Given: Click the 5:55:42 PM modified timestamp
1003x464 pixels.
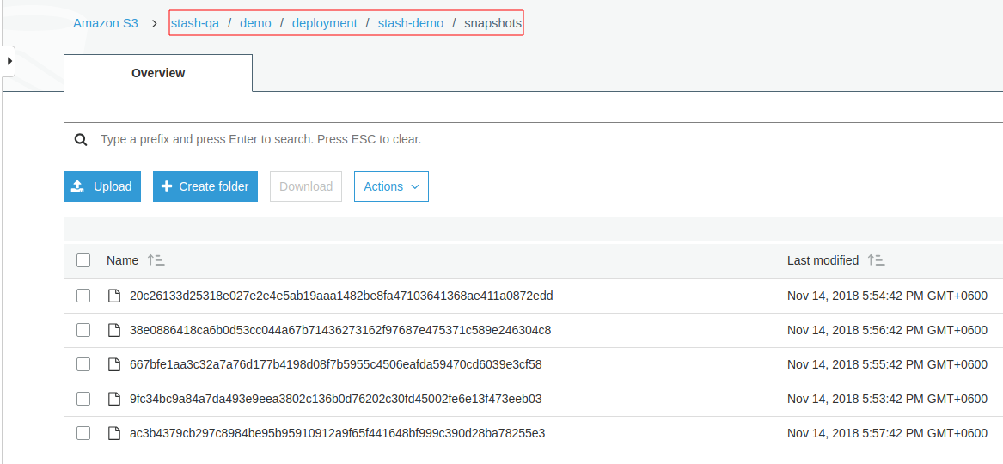Looking at the screenshot, I should point(887,365).
